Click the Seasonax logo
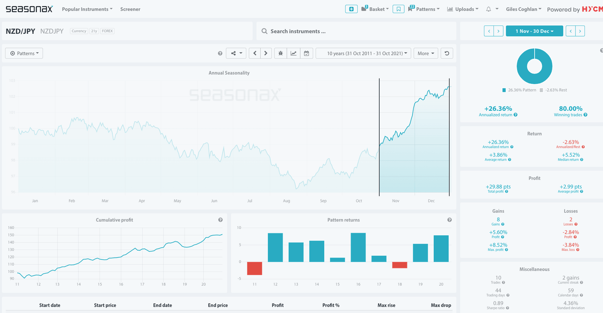This screenshot has height=313, width=603. pos(29,9)
